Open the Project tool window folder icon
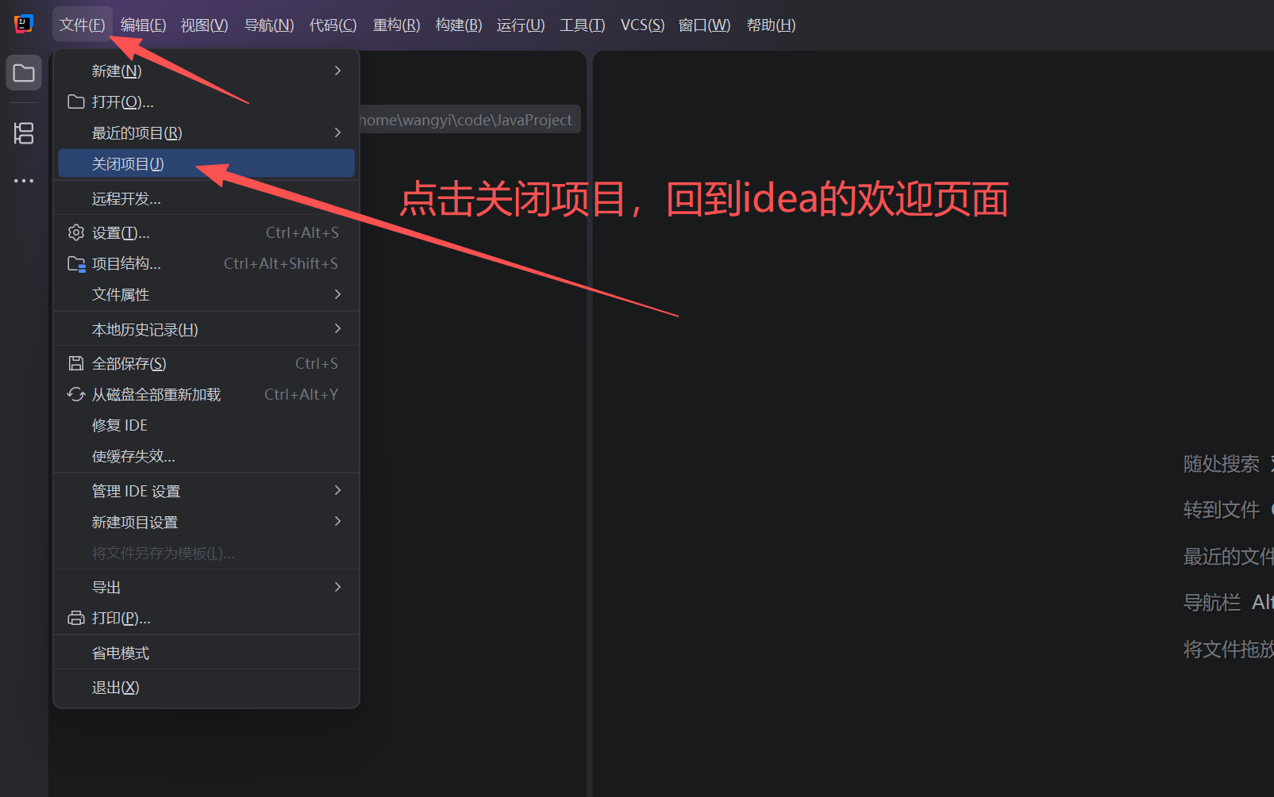The image size is (1274, 797). pos(23,72)
